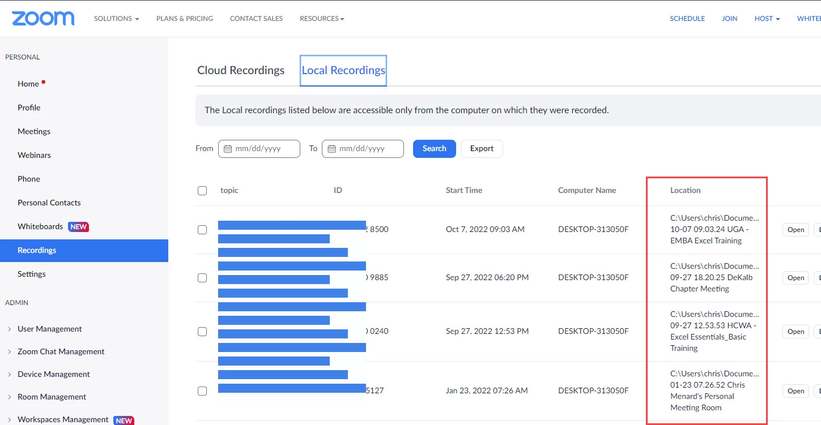
Task: Click Plans & Pricing link
Action: (x=185, y=19)
